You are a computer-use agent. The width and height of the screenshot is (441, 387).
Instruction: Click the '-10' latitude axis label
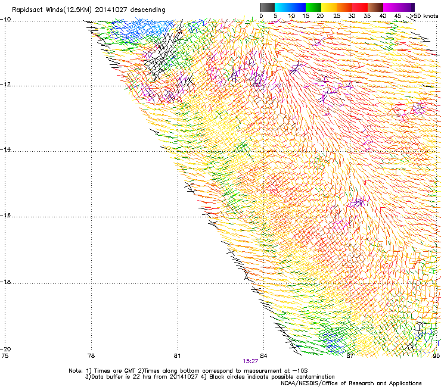pos(5,20)
